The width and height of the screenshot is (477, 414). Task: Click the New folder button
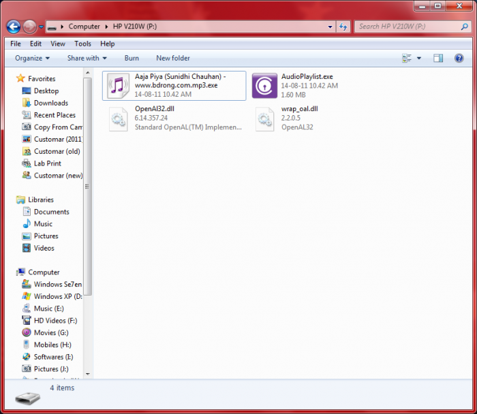pos(173,58)
